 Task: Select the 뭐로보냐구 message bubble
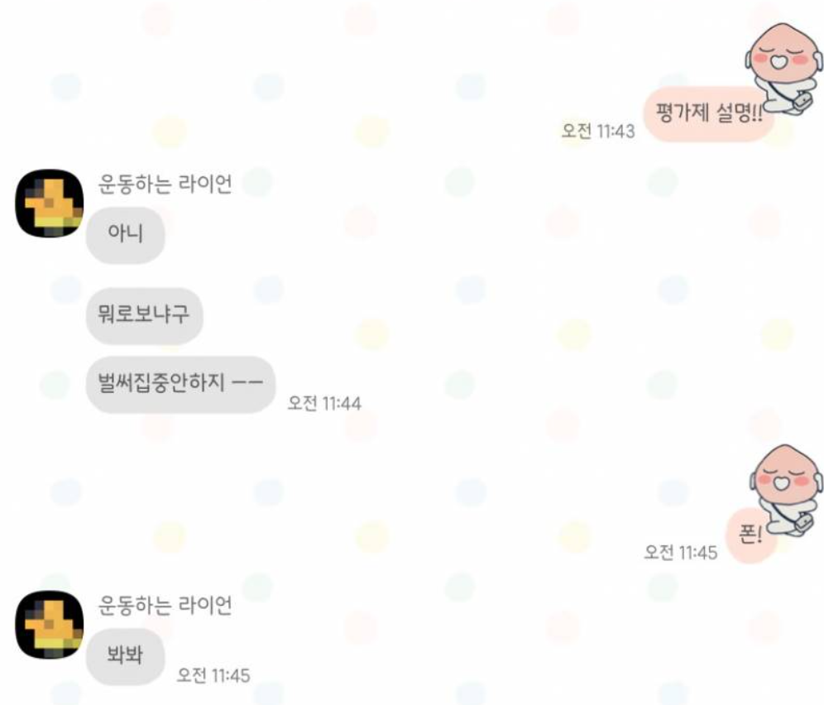[145, 316]
